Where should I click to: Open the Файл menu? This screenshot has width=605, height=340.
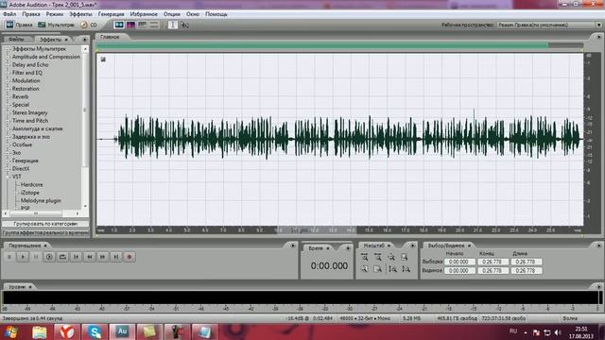point(9,14)
